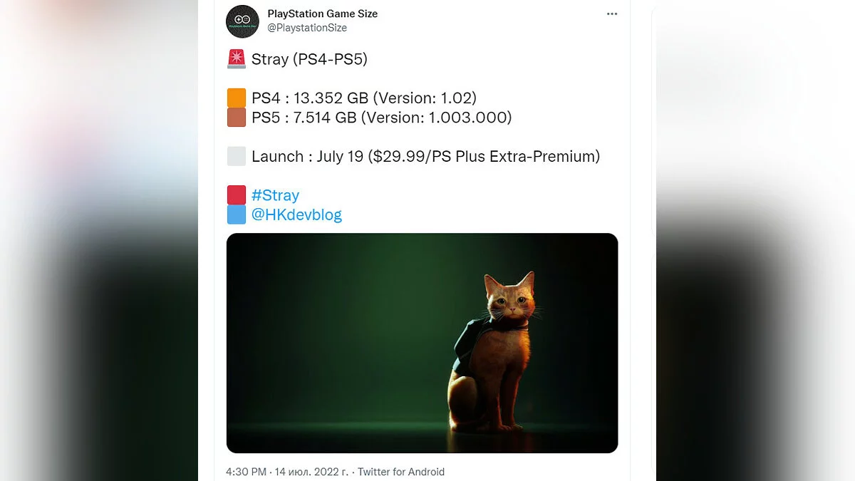Viewport: 855px width, 481px height.
Task: Click the blue square next to @HKdevblog
Action: point(237,214)
